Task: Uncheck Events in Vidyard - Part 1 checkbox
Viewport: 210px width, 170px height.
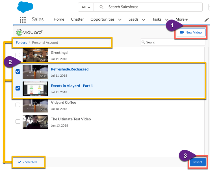Action: [x=18, y=88]
